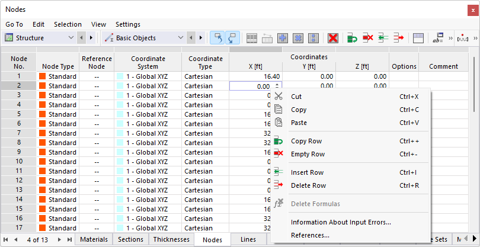Click the formula 'ab=' toolbar icon
480x247 pixels.
pos(439,38)
